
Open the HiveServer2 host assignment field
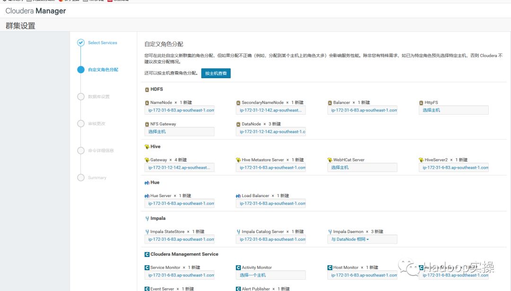453,168
